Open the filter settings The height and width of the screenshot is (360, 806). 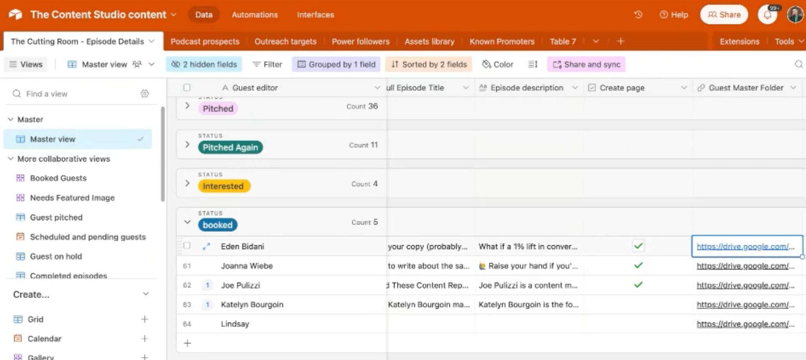click(267, 64)
